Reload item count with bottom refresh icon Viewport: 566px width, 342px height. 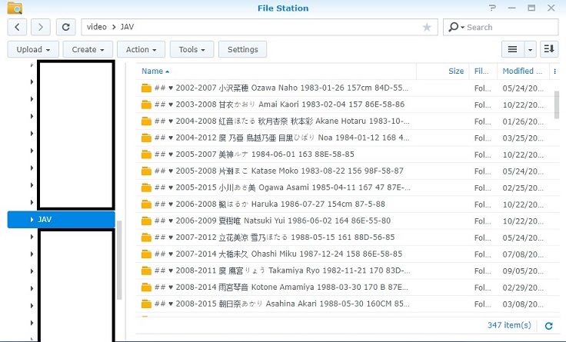click(548, 325)
